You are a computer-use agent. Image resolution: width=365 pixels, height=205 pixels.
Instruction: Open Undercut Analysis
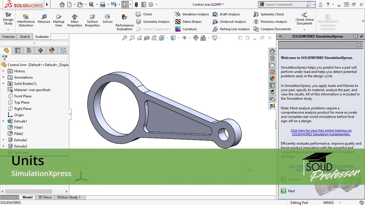pyautogui.click(x=229, y=22)
